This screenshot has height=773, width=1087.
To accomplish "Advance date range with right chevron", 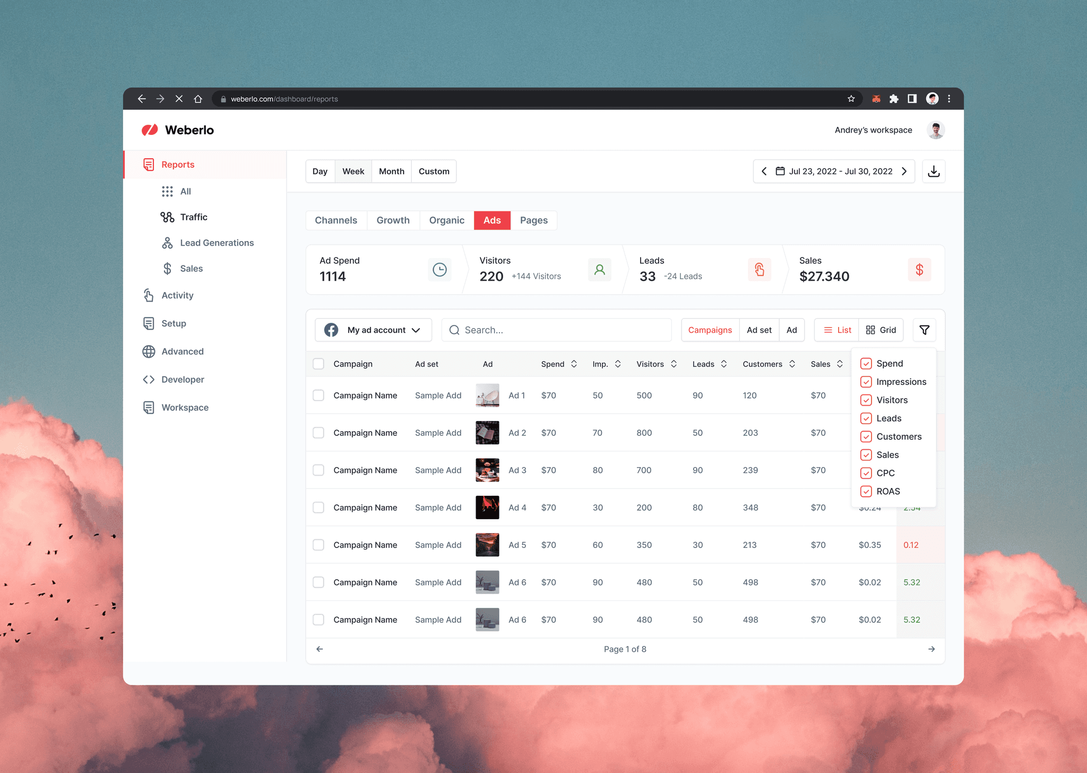I will (904, 171).
